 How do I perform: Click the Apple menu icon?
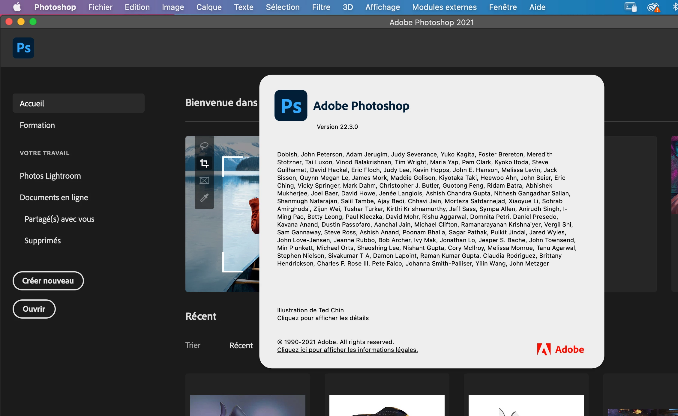pyautogui.click(x=17, y=7)
